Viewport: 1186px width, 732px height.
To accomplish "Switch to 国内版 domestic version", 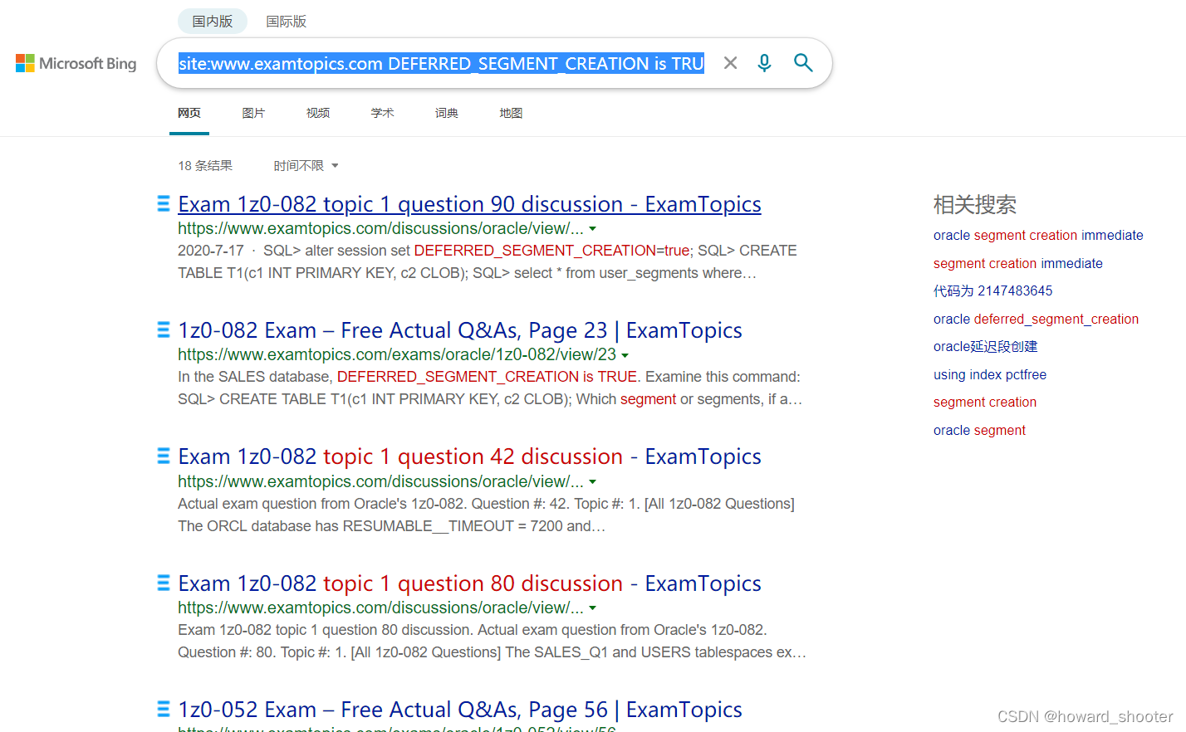I will pos(213,22).
